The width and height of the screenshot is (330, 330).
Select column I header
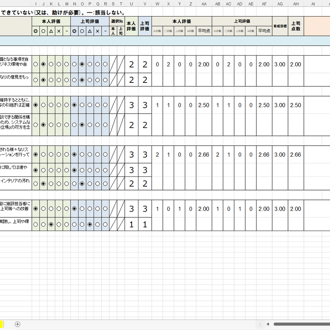click(36, 4)
